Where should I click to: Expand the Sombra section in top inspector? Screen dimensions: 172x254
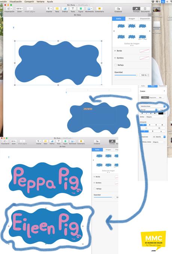[x=115, y=58]
